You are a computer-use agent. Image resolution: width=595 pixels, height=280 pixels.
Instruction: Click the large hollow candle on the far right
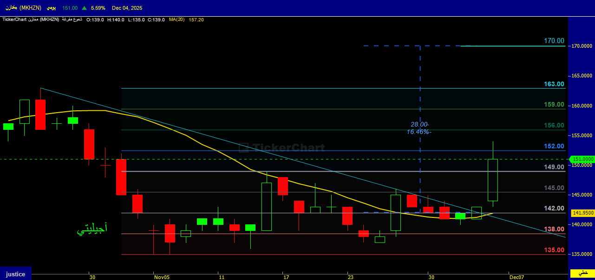[493, 180]
